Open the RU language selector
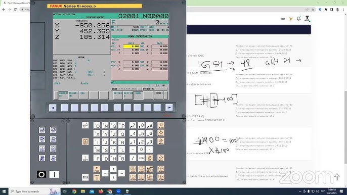This screenshot has height=195, width=347. tap(283, 19)
